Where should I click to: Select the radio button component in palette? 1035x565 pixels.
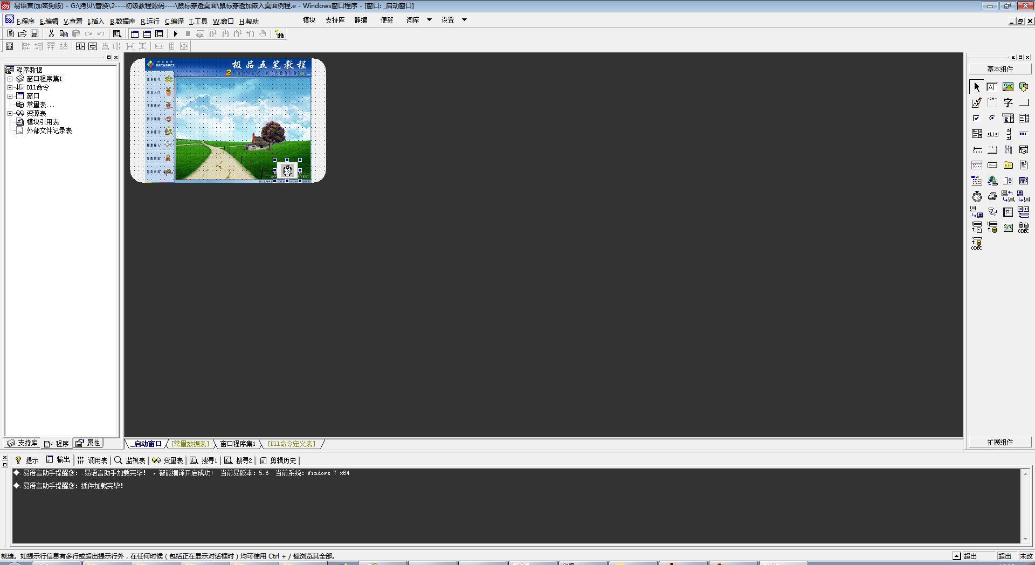(992, 118)
